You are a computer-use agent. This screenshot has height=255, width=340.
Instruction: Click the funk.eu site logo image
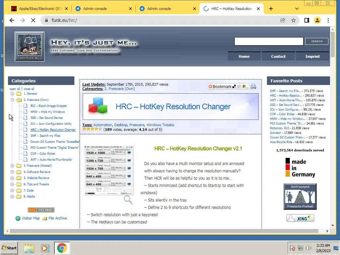(30, 46)
